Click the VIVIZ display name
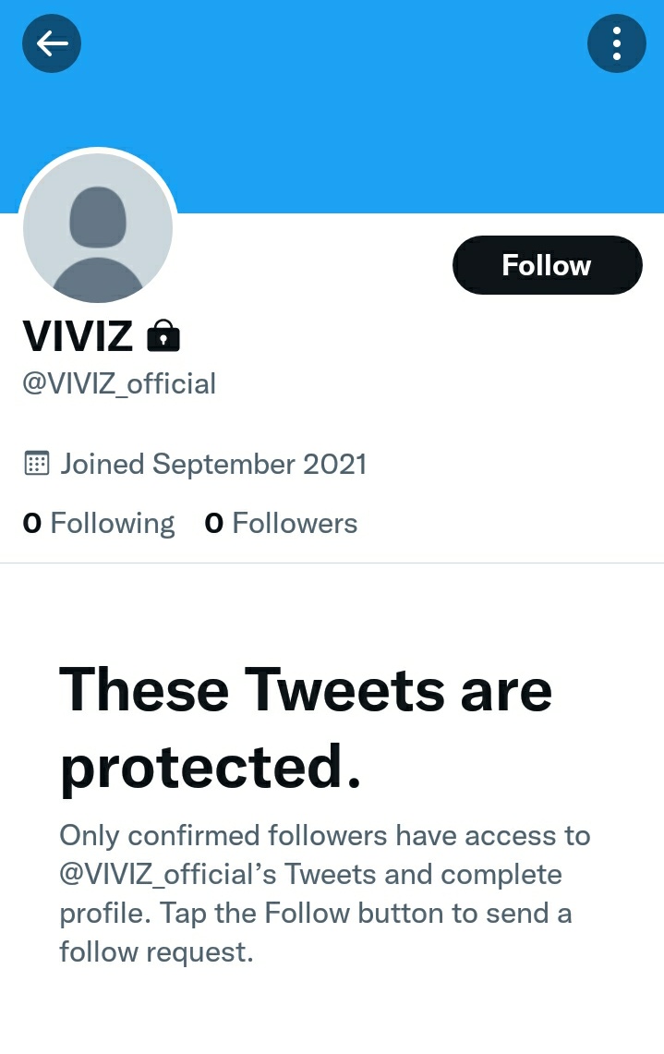Image resolution: width=664 pixels, height=1054 pixels. (x=78, y=335)
